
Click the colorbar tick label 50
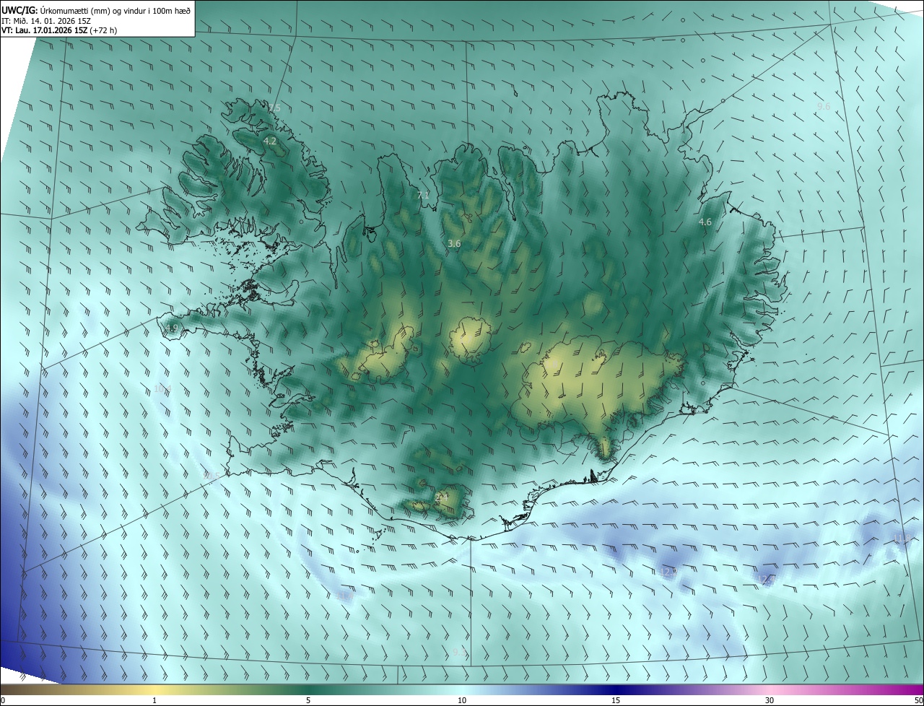(918, 700)
